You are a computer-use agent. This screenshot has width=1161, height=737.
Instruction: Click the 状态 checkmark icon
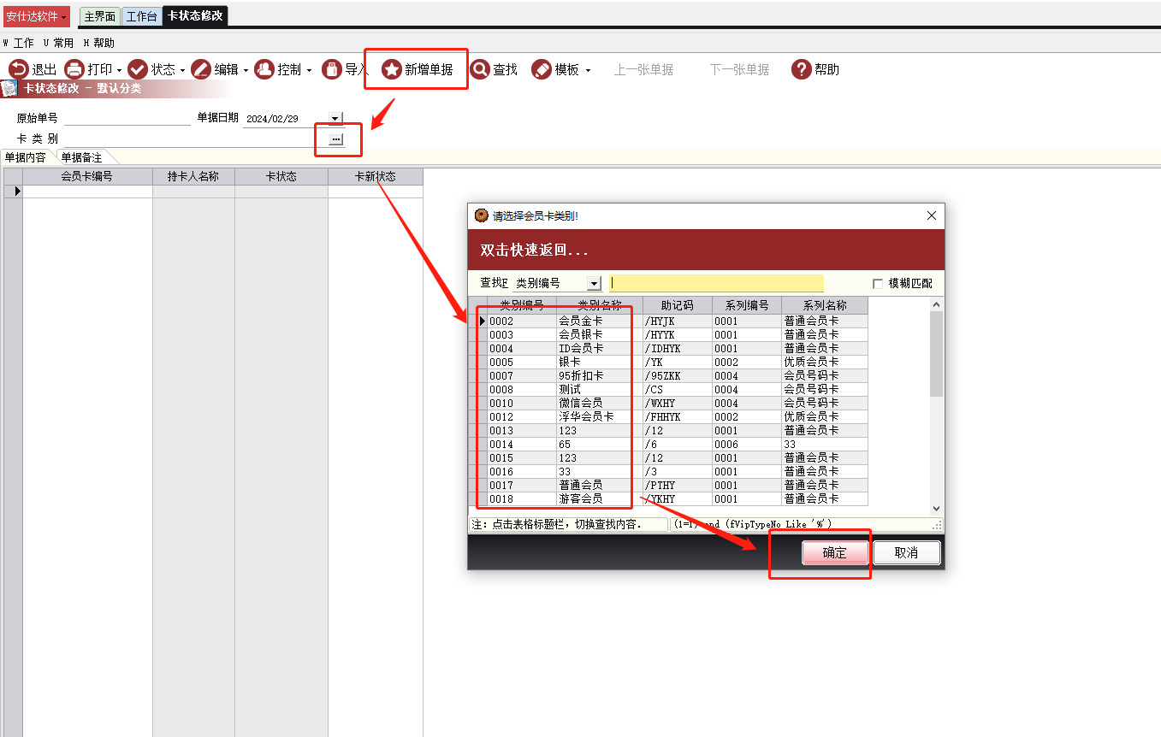(138, 69)
